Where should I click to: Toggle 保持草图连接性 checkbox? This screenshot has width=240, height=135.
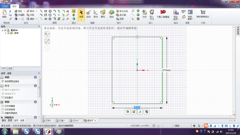[x=3, y=81]
